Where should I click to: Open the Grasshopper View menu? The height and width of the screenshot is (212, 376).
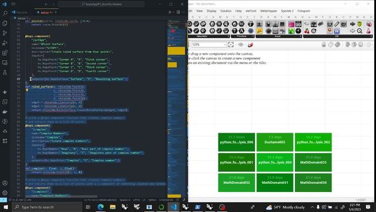pyautogui.click(x=200, y=11)
